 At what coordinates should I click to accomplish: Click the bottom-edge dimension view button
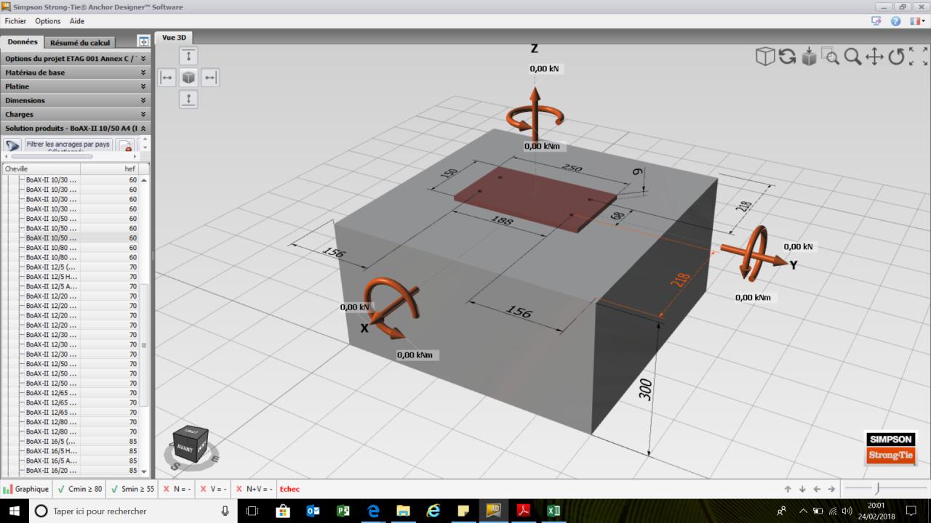coord(188,100)
